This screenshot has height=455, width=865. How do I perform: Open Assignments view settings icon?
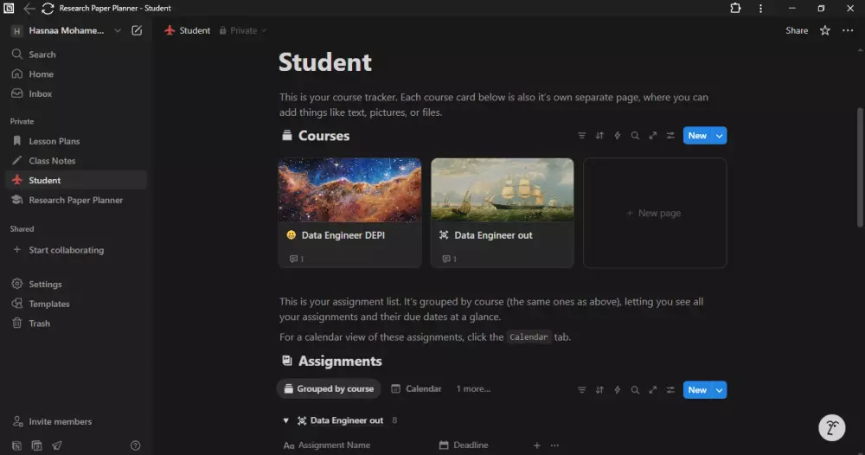coord(670,390)
